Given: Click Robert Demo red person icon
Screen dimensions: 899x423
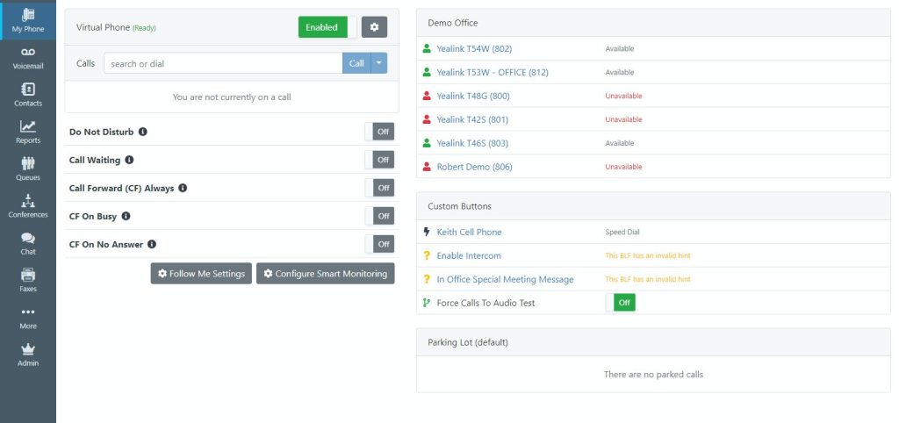Looking at the screenshot, I should [x=427, y=167].
